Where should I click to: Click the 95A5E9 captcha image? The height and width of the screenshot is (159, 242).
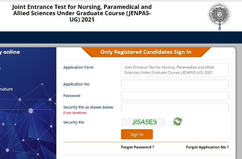click(143, 122)
